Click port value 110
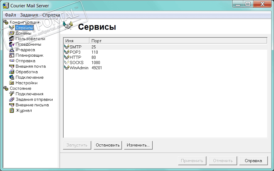274x171 pixels. pos(95,52)
